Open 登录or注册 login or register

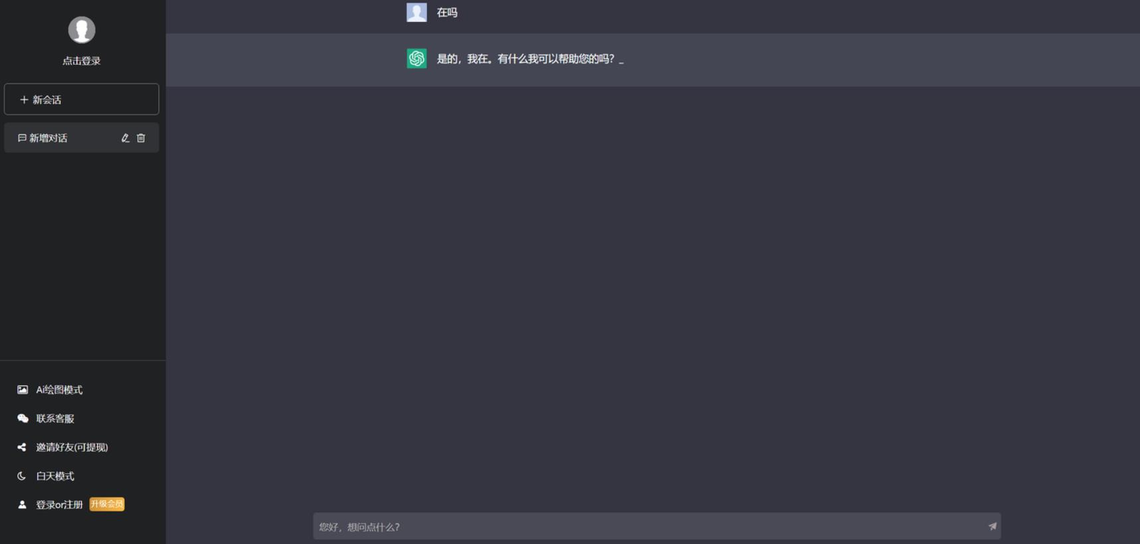point(59,505)
